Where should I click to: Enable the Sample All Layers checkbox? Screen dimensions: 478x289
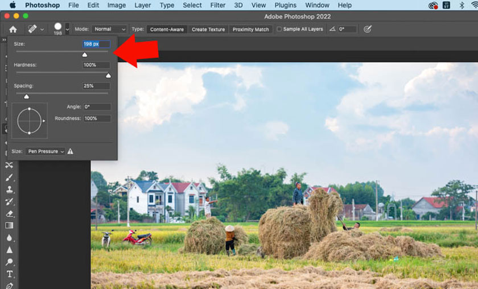(279, 29)
